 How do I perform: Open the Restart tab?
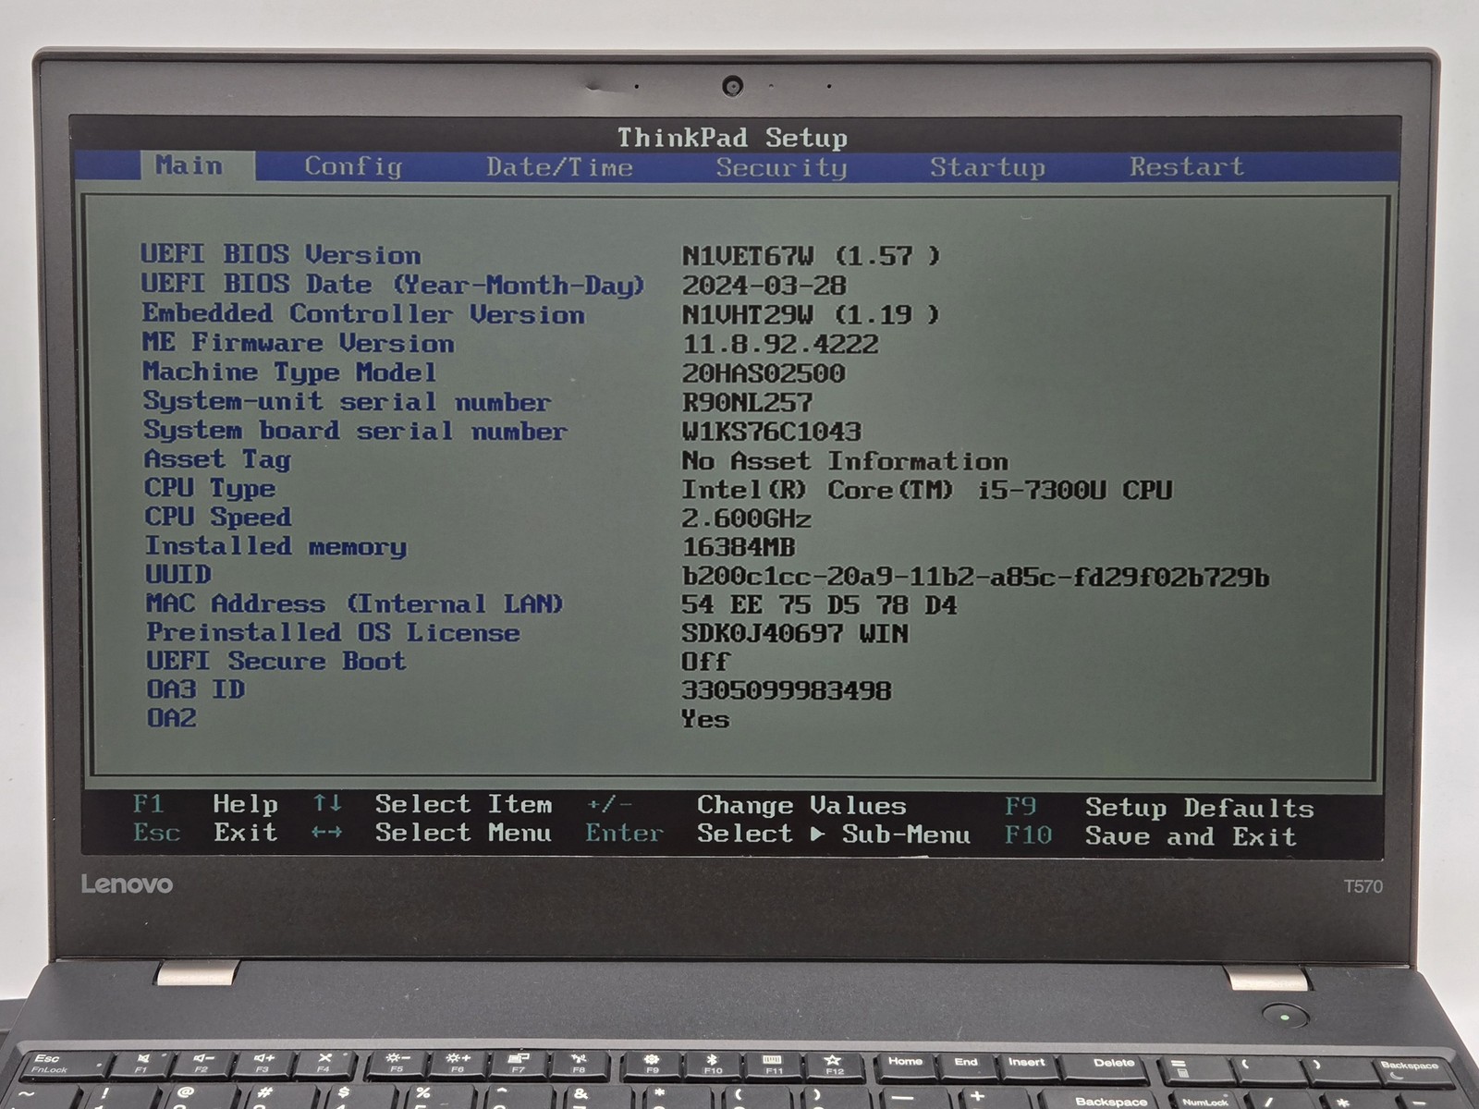pos(1187,167)
